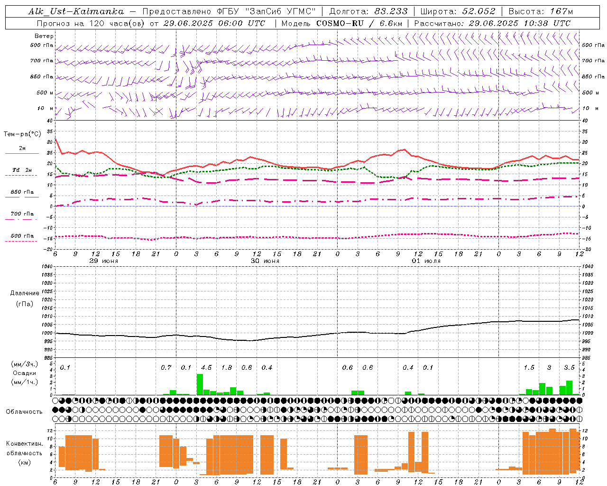
Task: Select the provider text ФГБУ "ЗапСиб УГМС"
Action: 267,11
